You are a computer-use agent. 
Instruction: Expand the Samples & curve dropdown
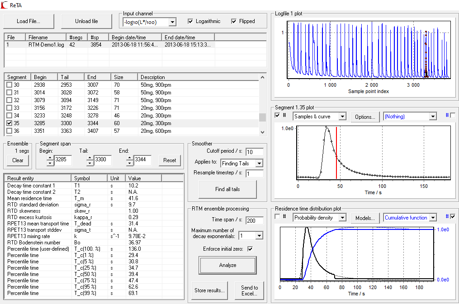[342, 117]
